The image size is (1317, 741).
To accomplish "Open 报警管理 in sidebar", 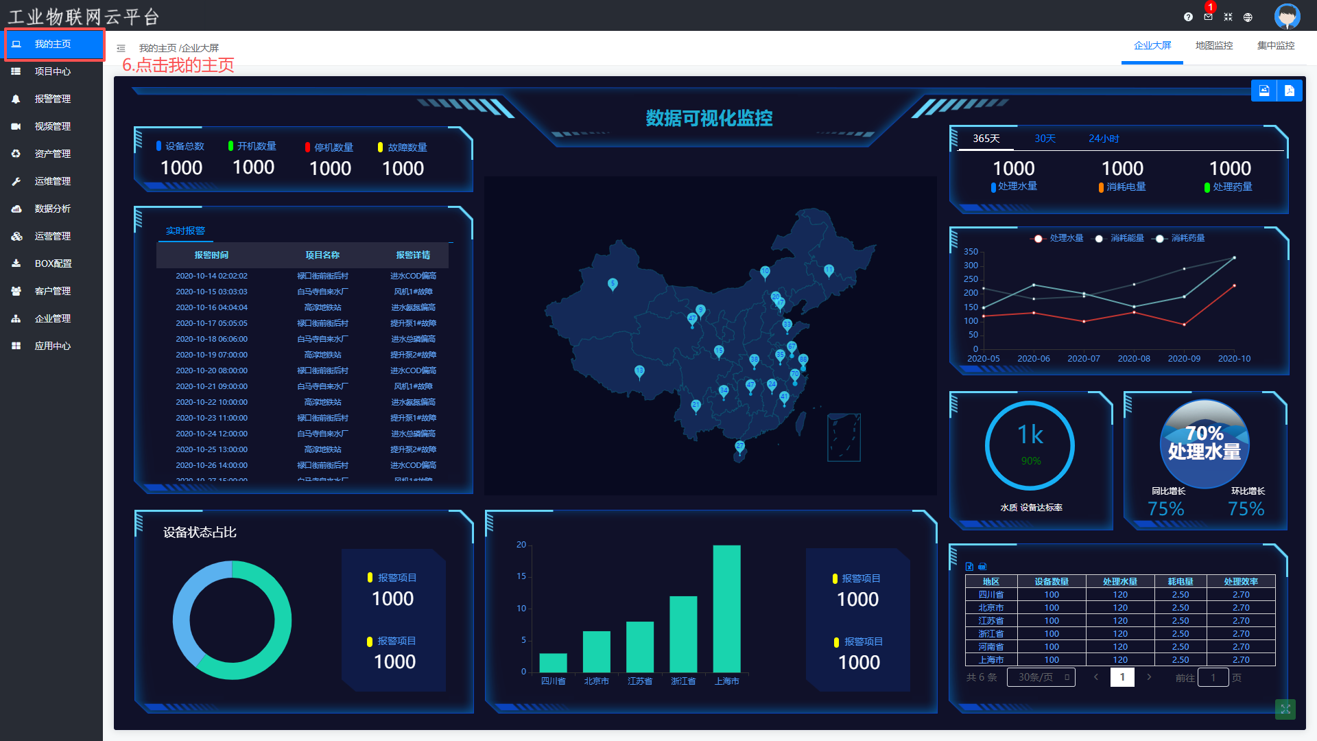I will coord(52,99).
